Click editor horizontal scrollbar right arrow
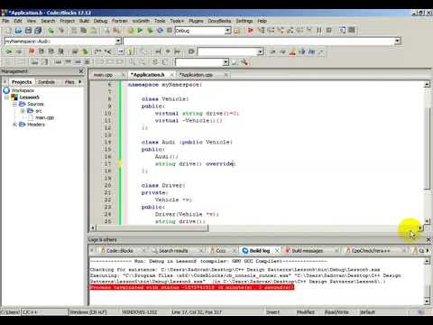This screenshot has width=433, height=325. (x=419, y=228)
